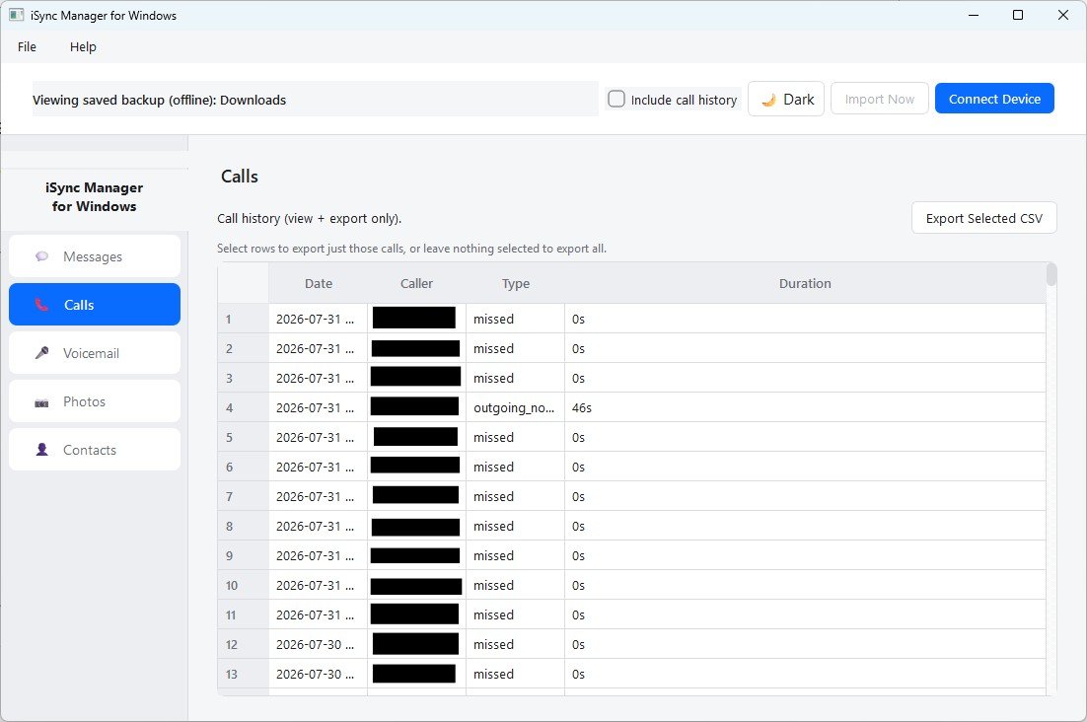The width and height of the screenshot is (1087, 722).
Task: Click the Caller column header
Action: (x=416, y=283)
